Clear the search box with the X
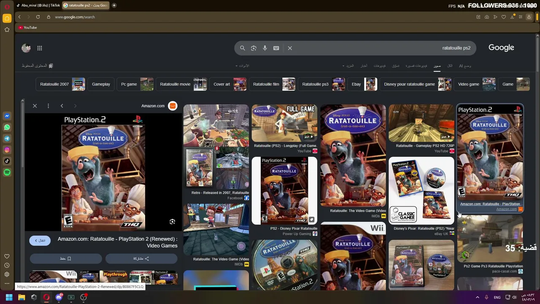The width and height of the screenshot is (540, 304). [290, 48]
